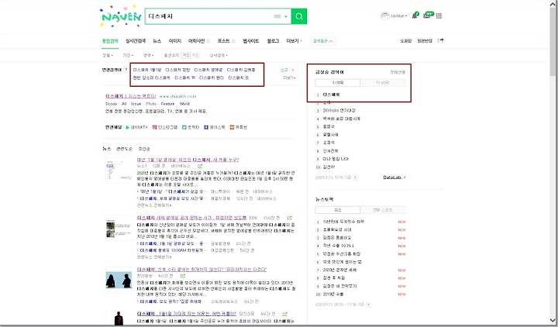Screen dimensions: 558x327
Task: Open trending time selector arrow near DataLab
Action: tap(355, 177)
